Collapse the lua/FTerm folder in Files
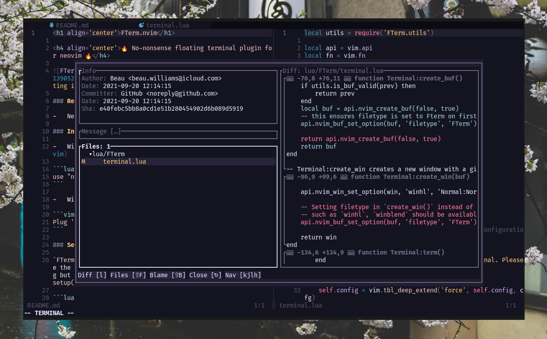 pyautogui.click(x=91, y=154)
